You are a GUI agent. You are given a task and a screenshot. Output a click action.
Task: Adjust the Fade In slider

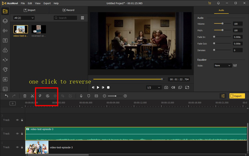(x=223, y=37)
